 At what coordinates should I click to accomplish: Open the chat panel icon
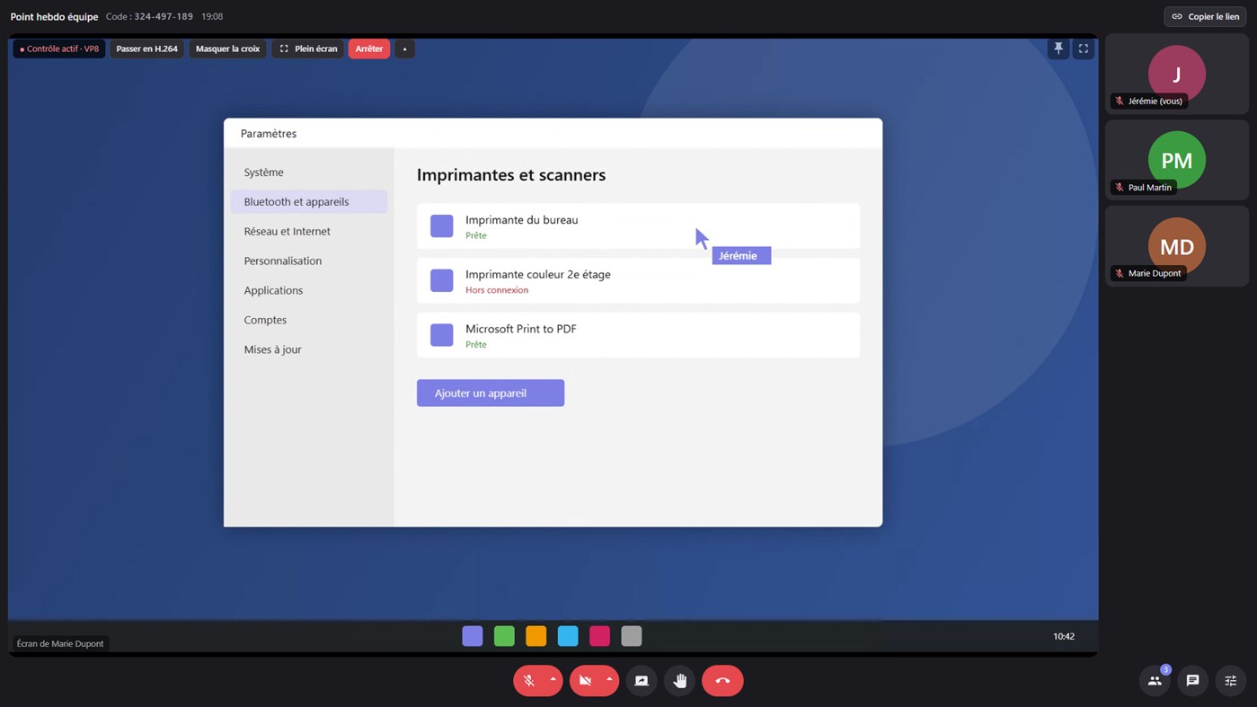[x=1192, y=681]
